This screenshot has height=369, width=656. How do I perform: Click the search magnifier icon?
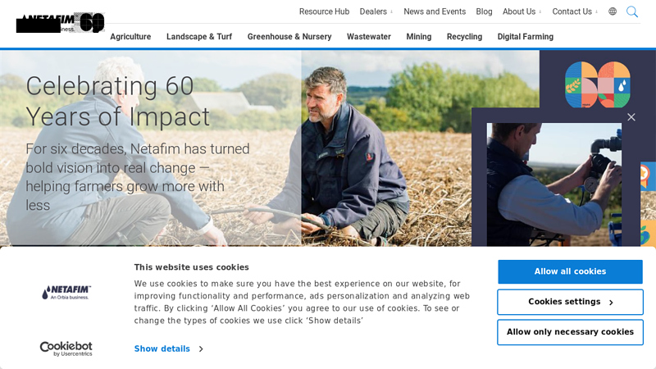pos(631,11)
